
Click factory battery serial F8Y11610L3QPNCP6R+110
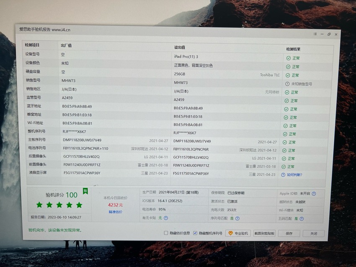pyautogui.click(x=85, y=149)
